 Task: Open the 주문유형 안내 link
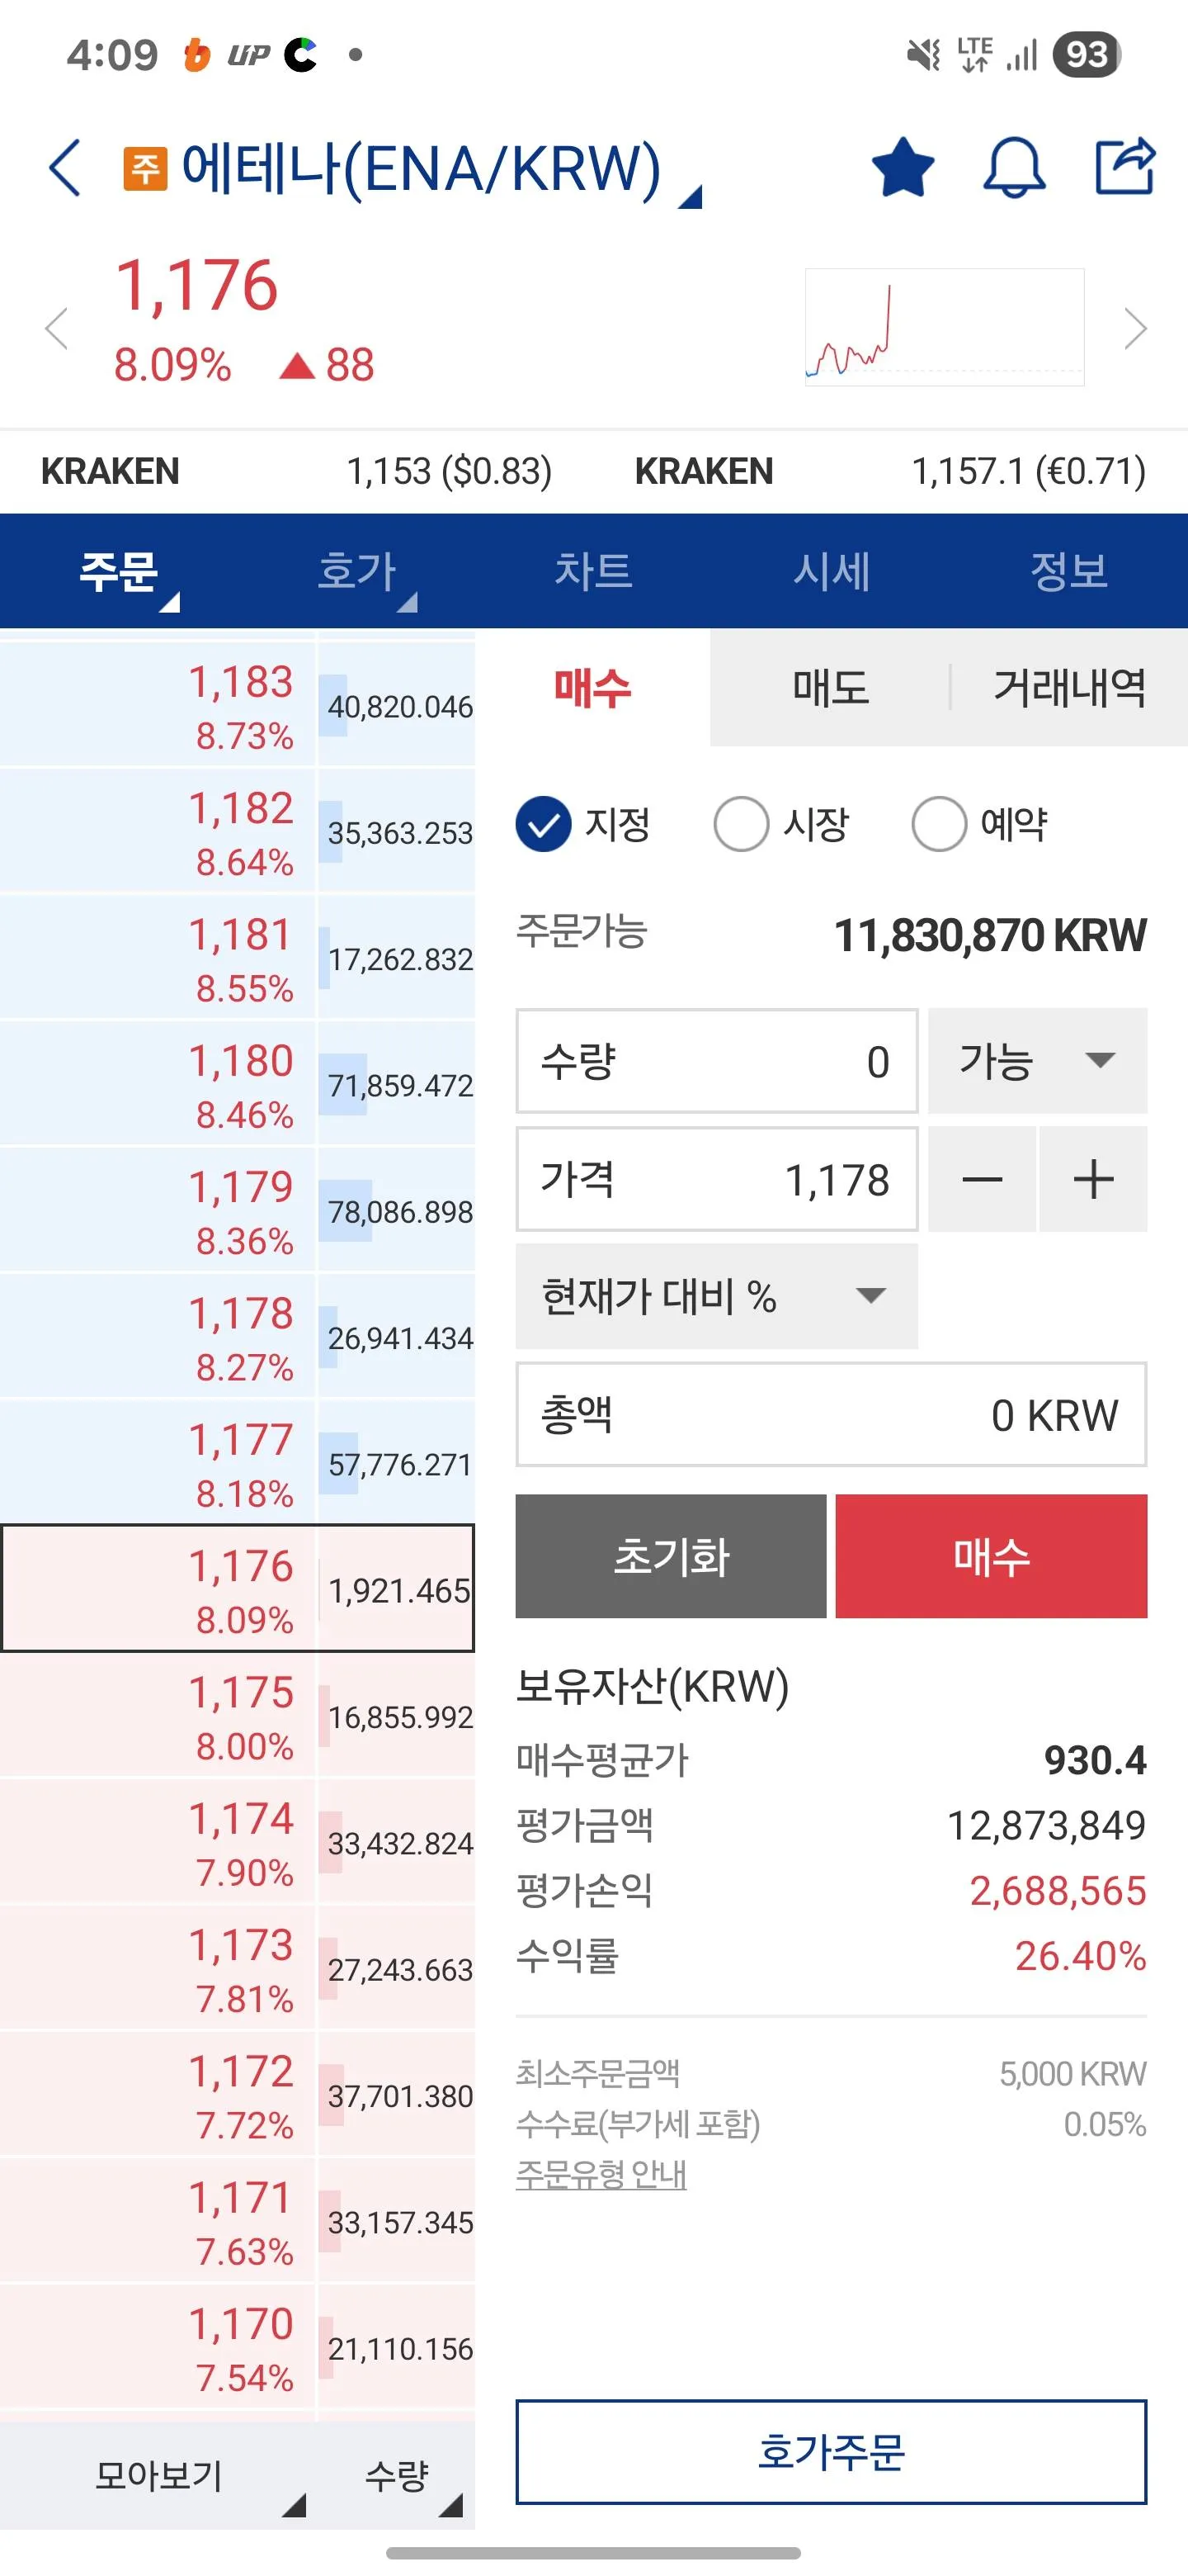601,2174
